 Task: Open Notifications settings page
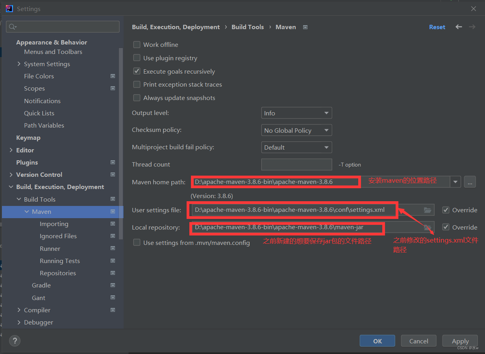42,101
